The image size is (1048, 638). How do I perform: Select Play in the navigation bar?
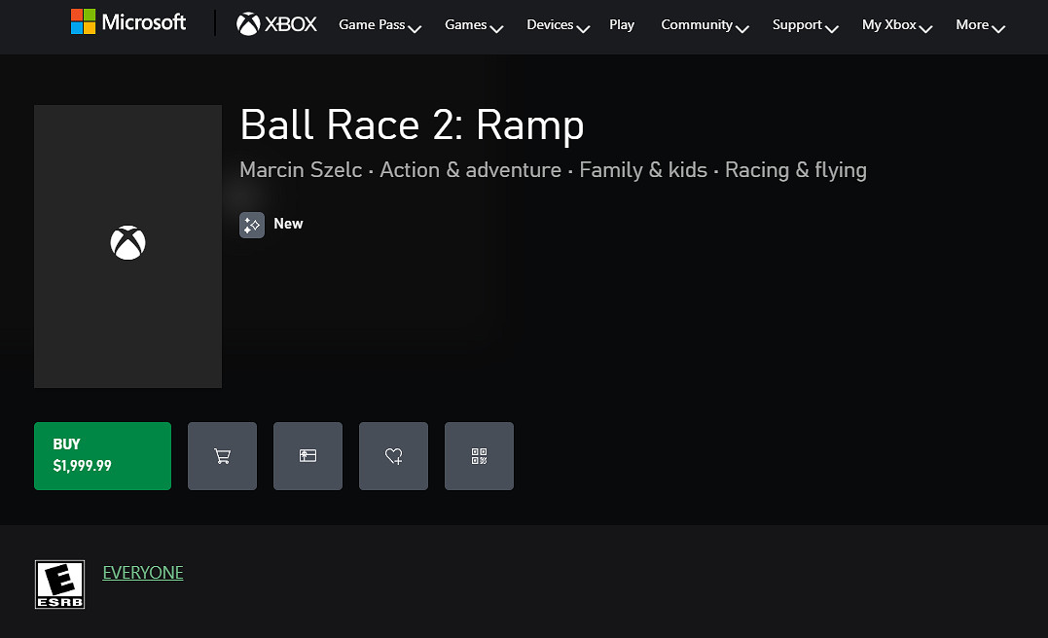point(622,25)
